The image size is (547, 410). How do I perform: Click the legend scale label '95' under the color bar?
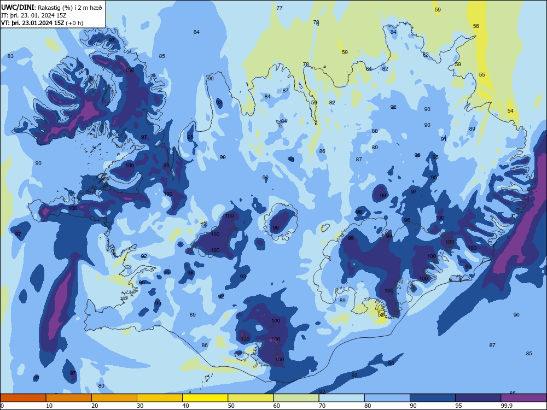pyautogui.click(x=459, y=406)
